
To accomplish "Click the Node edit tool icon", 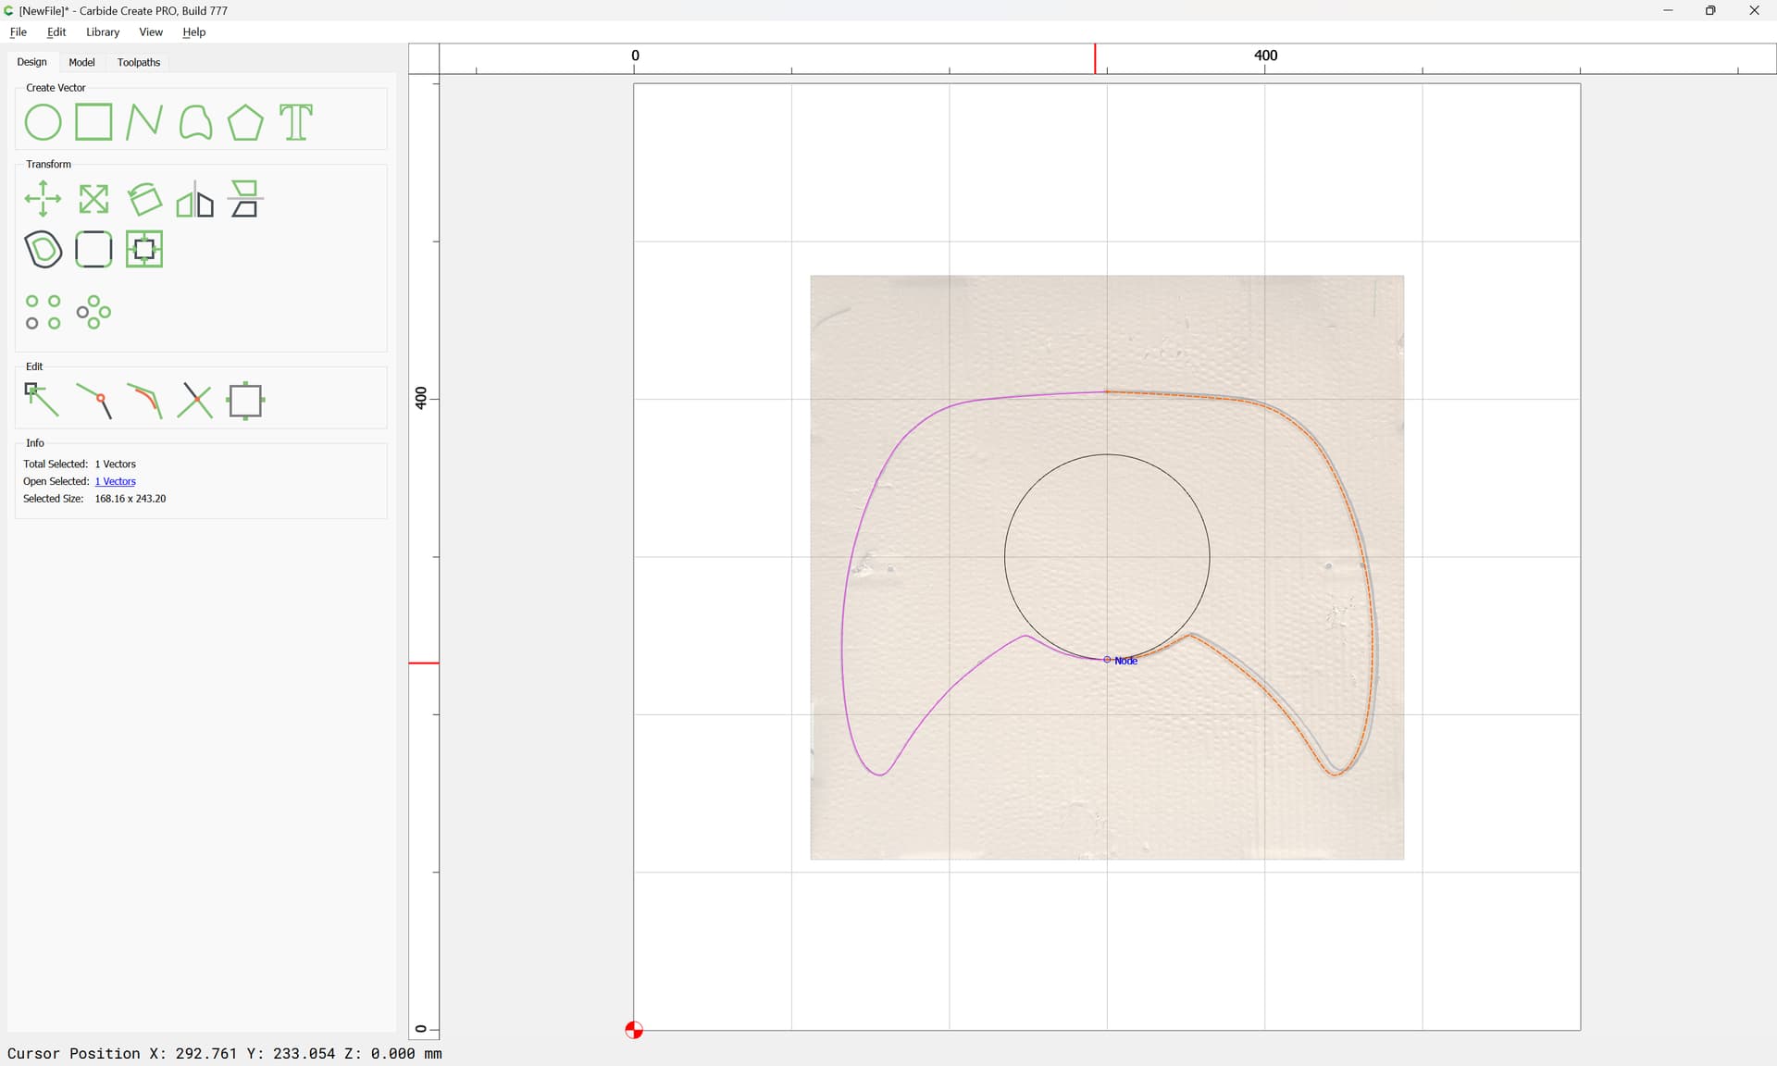I will 43,401.
